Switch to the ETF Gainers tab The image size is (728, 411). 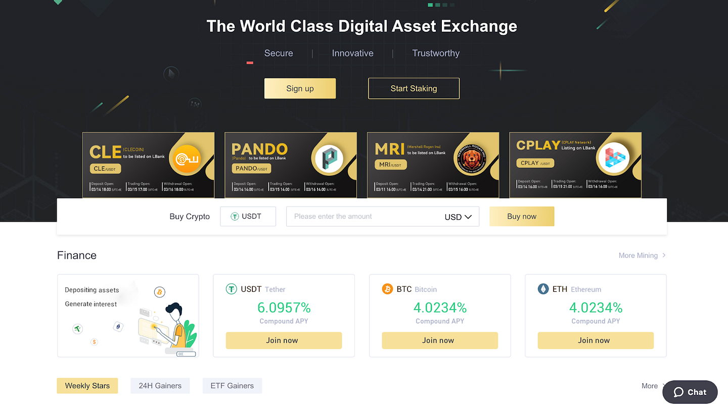click(232, 386)
